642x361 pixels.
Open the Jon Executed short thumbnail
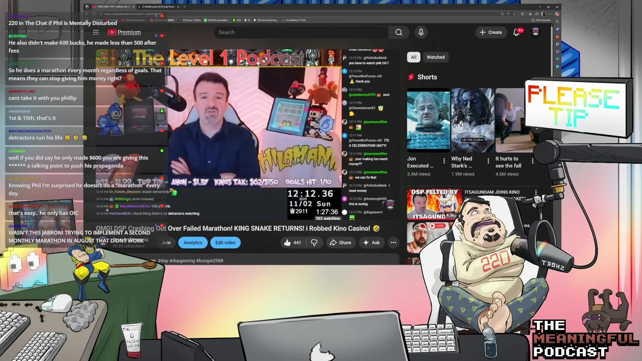tap(428, 120)
